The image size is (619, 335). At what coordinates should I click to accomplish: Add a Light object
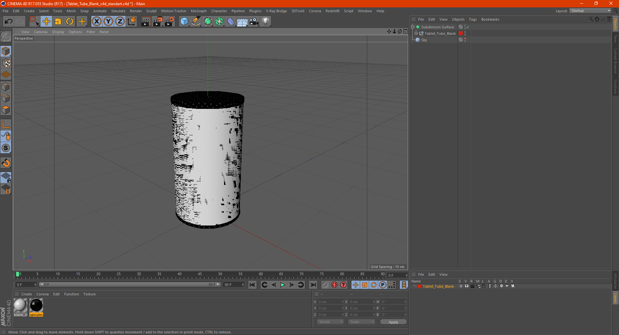coord(265,22)
